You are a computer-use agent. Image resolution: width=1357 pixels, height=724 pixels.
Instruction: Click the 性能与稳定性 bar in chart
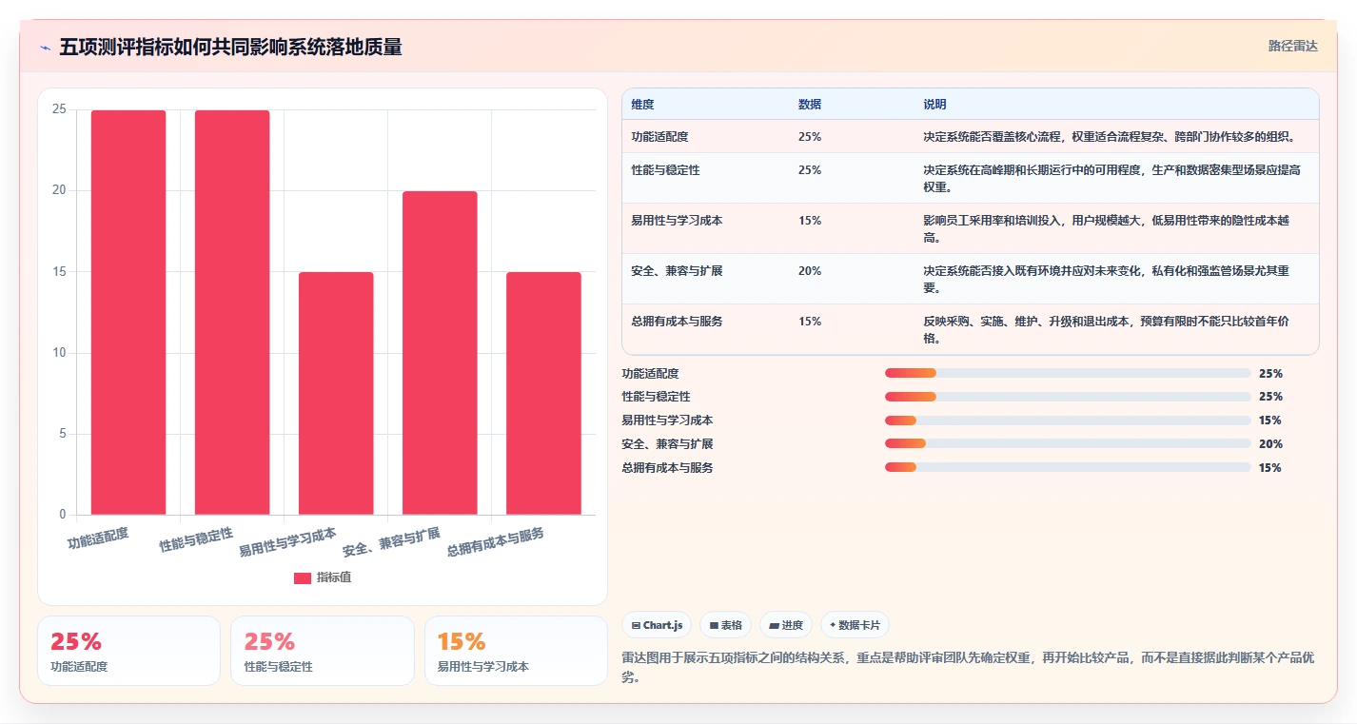point(232,312)
